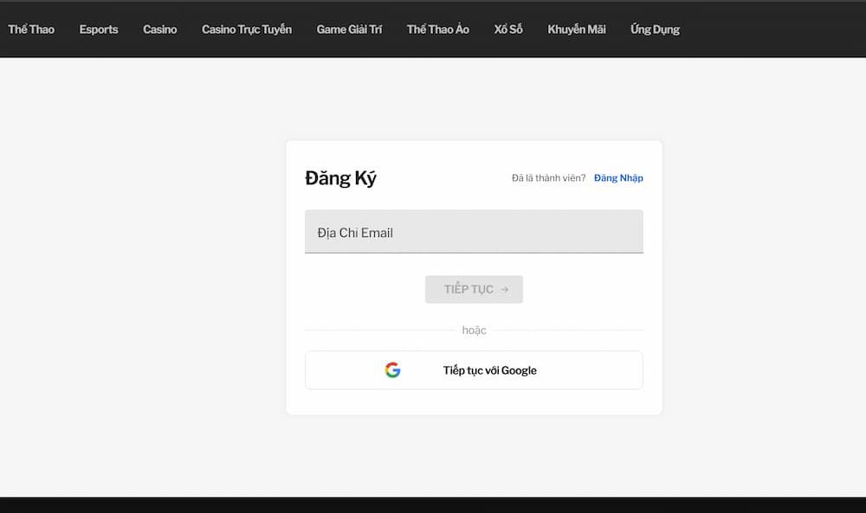Click the hoặc divider text
Viewport: 866px width, 513px height.
pos(474,330)
